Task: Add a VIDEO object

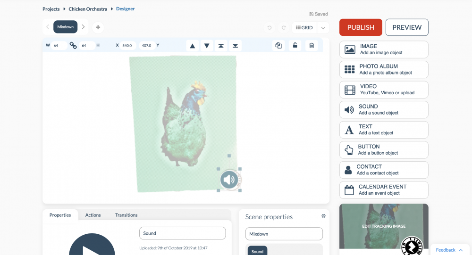Action: [x=384, y=90]
